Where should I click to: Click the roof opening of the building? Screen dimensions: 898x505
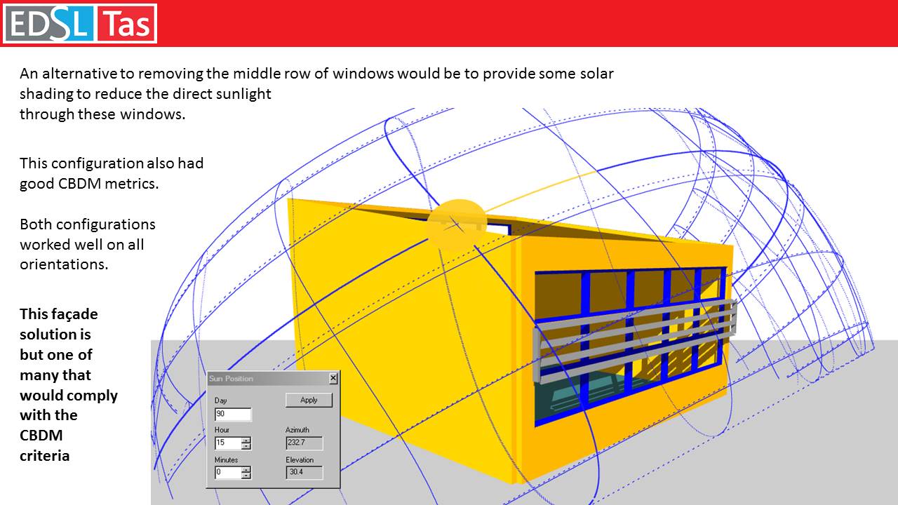pyautogui.click(x=500, y=228)
